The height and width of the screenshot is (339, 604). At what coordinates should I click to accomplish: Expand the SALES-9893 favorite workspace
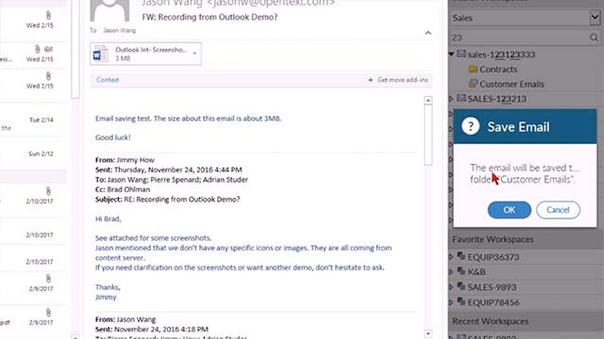[x=451, y=287]
